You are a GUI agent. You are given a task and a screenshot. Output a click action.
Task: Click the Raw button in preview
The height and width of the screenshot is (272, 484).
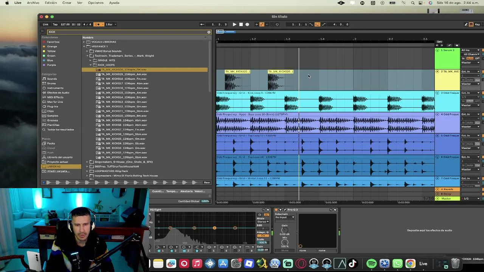206,182
